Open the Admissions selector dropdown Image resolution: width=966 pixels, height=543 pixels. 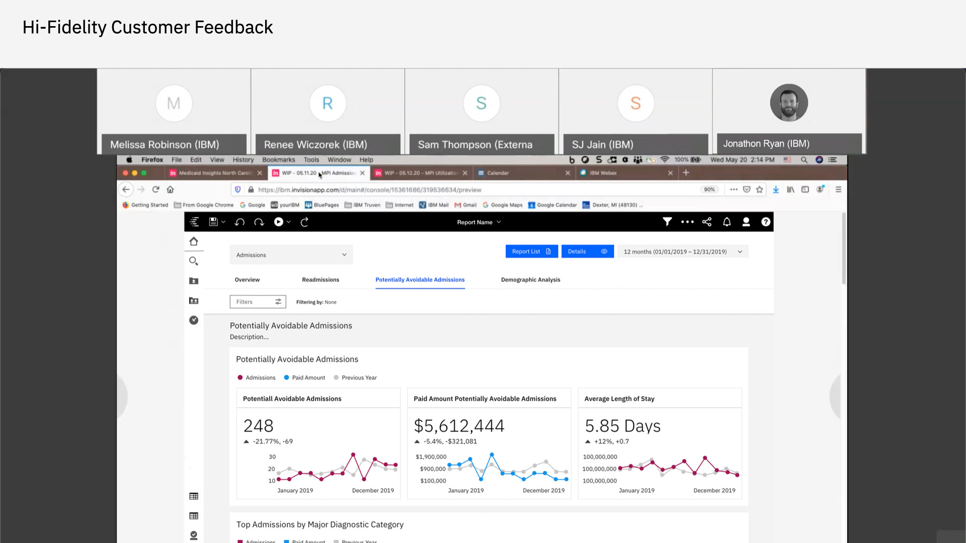pyautogui.click(x=291, y=255)
